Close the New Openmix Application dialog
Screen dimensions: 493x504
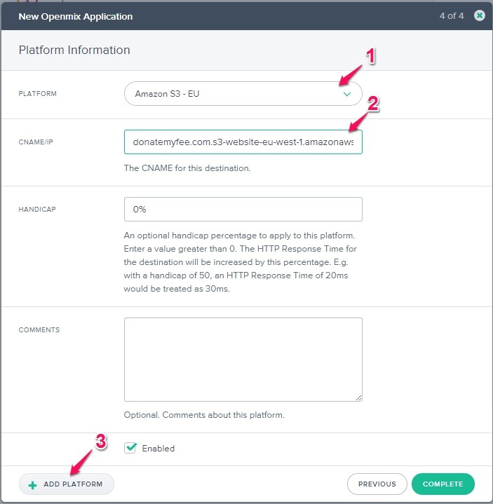point(479,15)
